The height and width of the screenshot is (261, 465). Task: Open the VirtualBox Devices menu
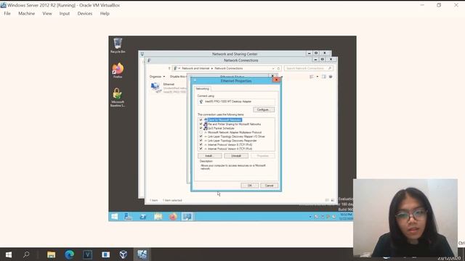(x=85, y=14)
